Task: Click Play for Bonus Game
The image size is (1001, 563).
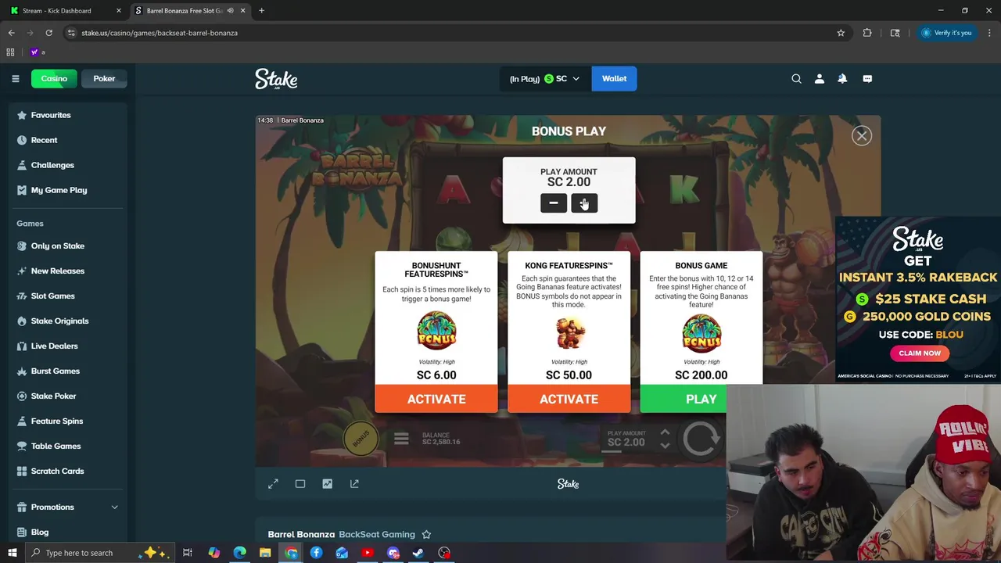Action: [x=701, y=399]
